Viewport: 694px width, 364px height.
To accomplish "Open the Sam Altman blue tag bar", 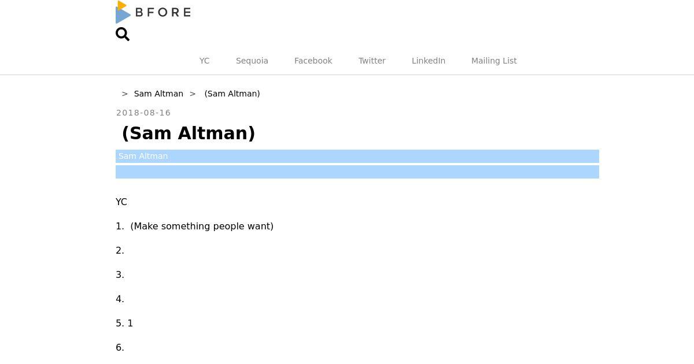I will click(357, 156).
